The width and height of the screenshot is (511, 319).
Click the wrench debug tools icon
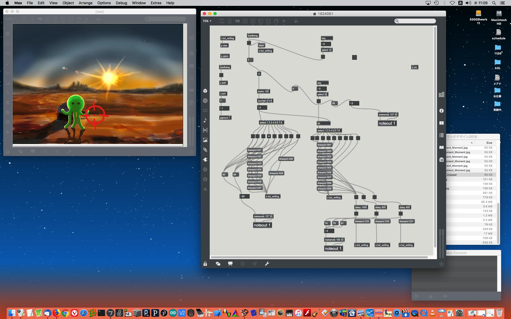(267, 264)
